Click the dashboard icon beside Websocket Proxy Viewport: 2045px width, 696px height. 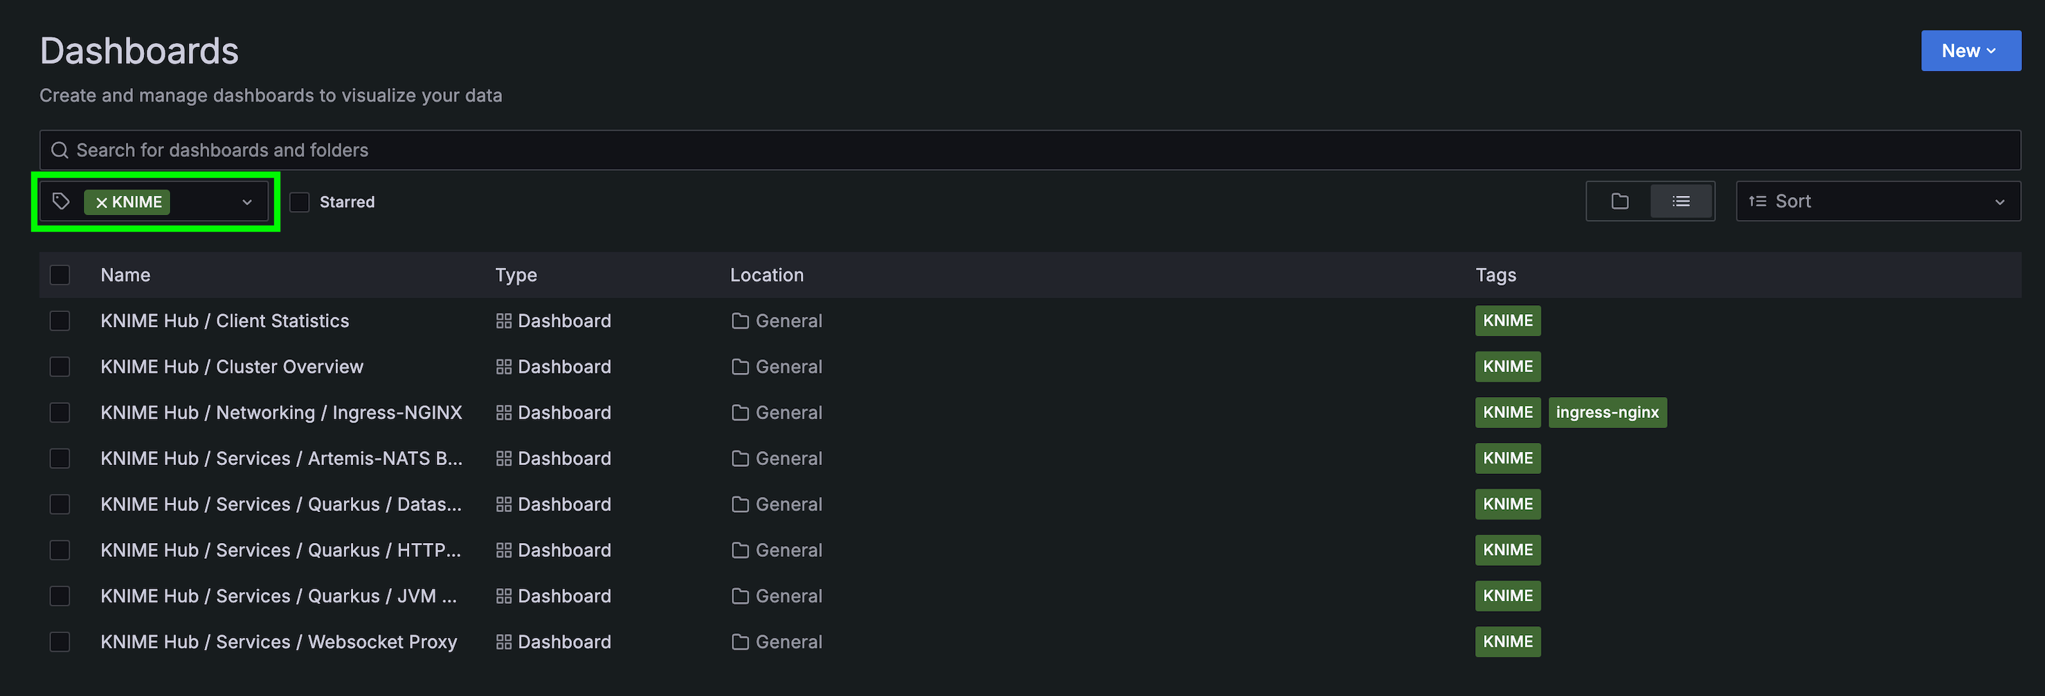point(505,641)
